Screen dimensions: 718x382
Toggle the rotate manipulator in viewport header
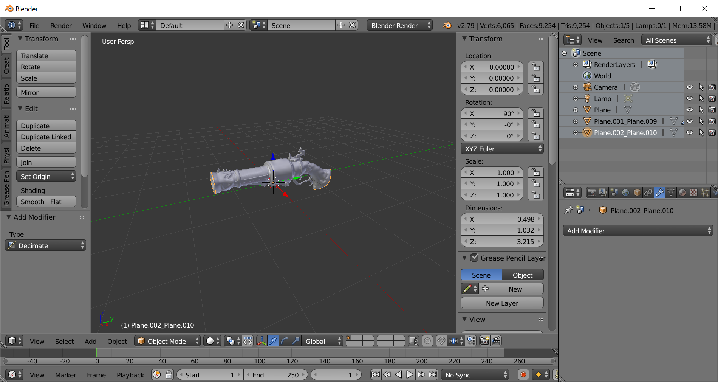pyautogui.click(x=284, y=341)
